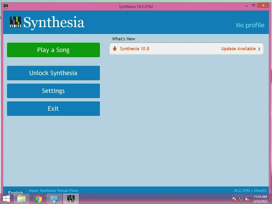272x204 pixels.
Task: Minimize the Synthesia window
Action: tap(246, 6)
